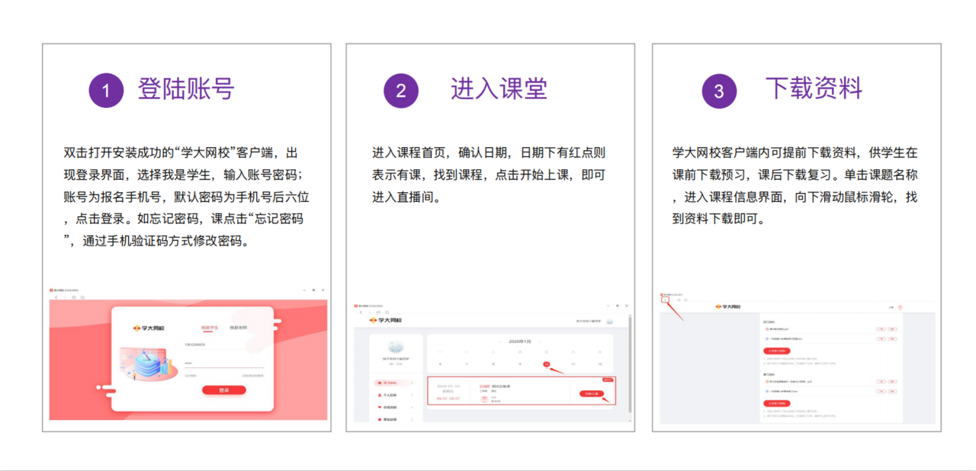The height and width of the screenshot is (471, 976).
Task: Click the teacher avatar in the course row
Action: tap(484, 399)
